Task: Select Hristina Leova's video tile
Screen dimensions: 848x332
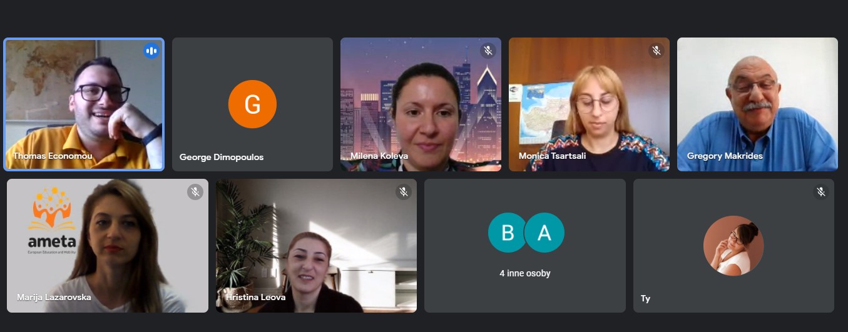Action: 316,246
